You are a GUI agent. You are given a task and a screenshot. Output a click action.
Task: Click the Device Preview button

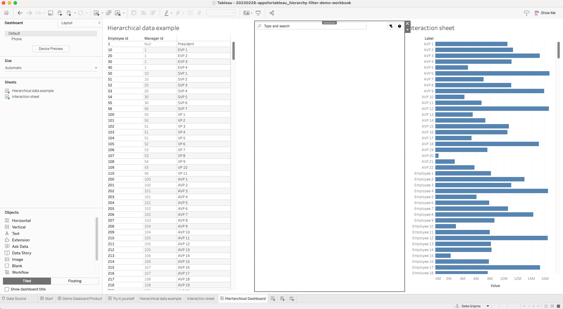pos(51,49)
